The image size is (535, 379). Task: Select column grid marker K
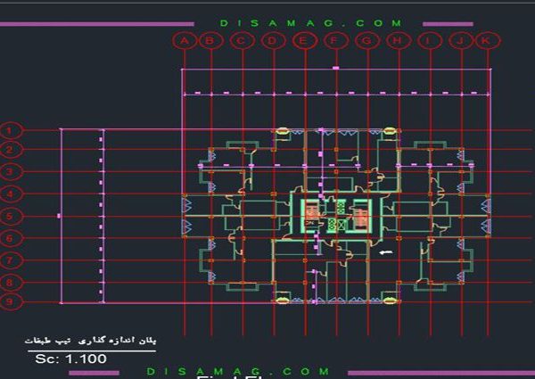coord(486,41)
